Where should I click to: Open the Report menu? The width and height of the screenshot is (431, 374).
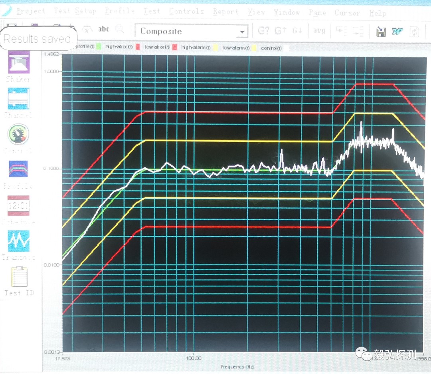(x=225, y=12)
